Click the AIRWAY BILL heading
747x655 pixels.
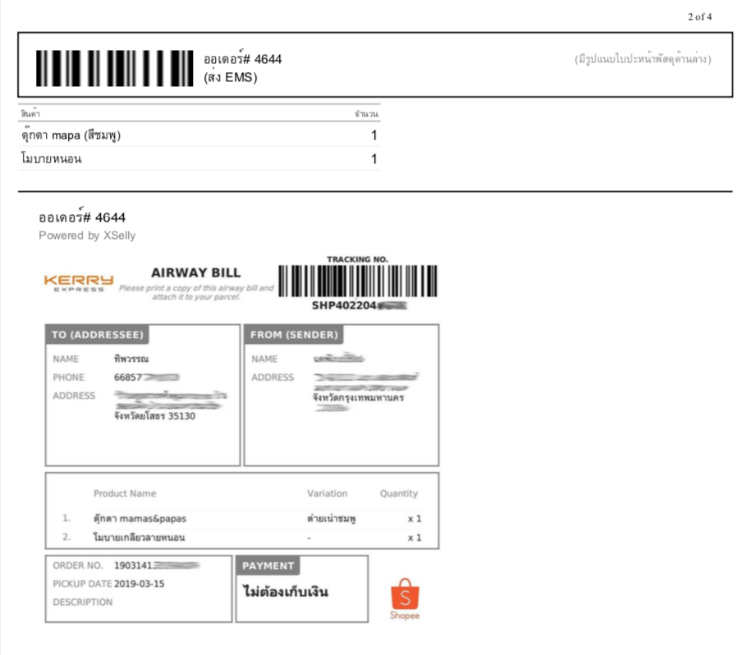pyautogui.click(x=196, y=273)
